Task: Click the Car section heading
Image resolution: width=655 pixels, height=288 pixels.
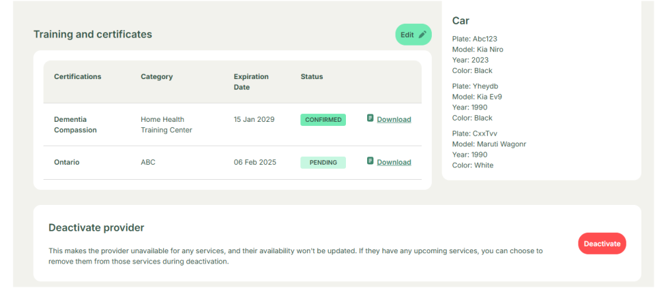Action: click(461, 21)
